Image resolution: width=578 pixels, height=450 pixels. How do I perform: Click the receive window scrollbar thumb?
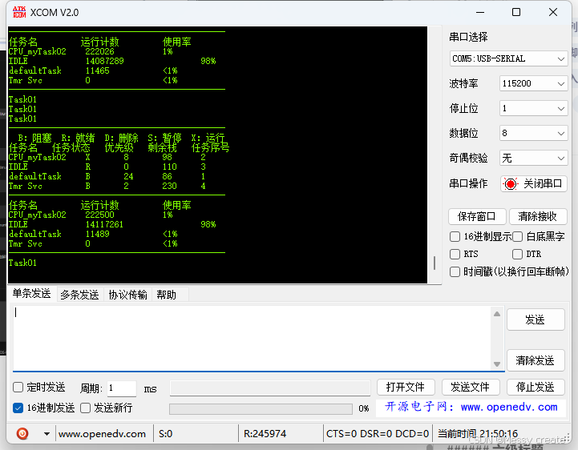click(435, 263)
